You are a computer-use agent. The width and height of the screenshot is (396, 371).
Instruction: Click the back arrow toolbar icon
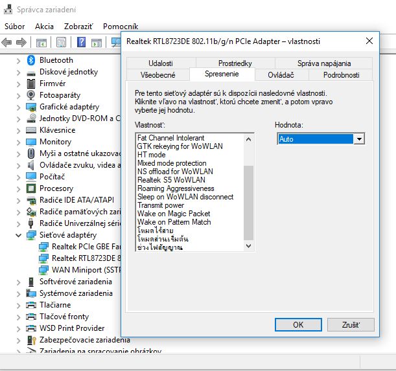[6, 42]
